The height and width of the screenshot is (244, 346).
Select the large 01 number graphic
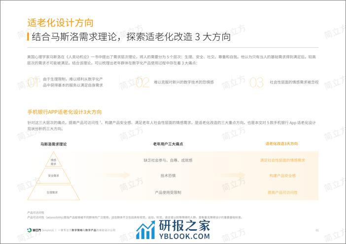coord(33,82)
